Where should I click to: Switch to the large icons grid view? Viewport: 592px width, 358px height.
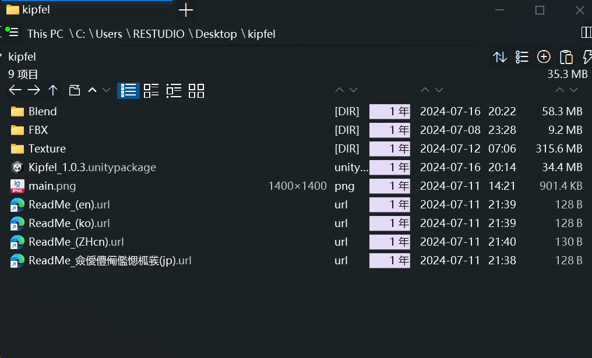[x=196, y=90]
